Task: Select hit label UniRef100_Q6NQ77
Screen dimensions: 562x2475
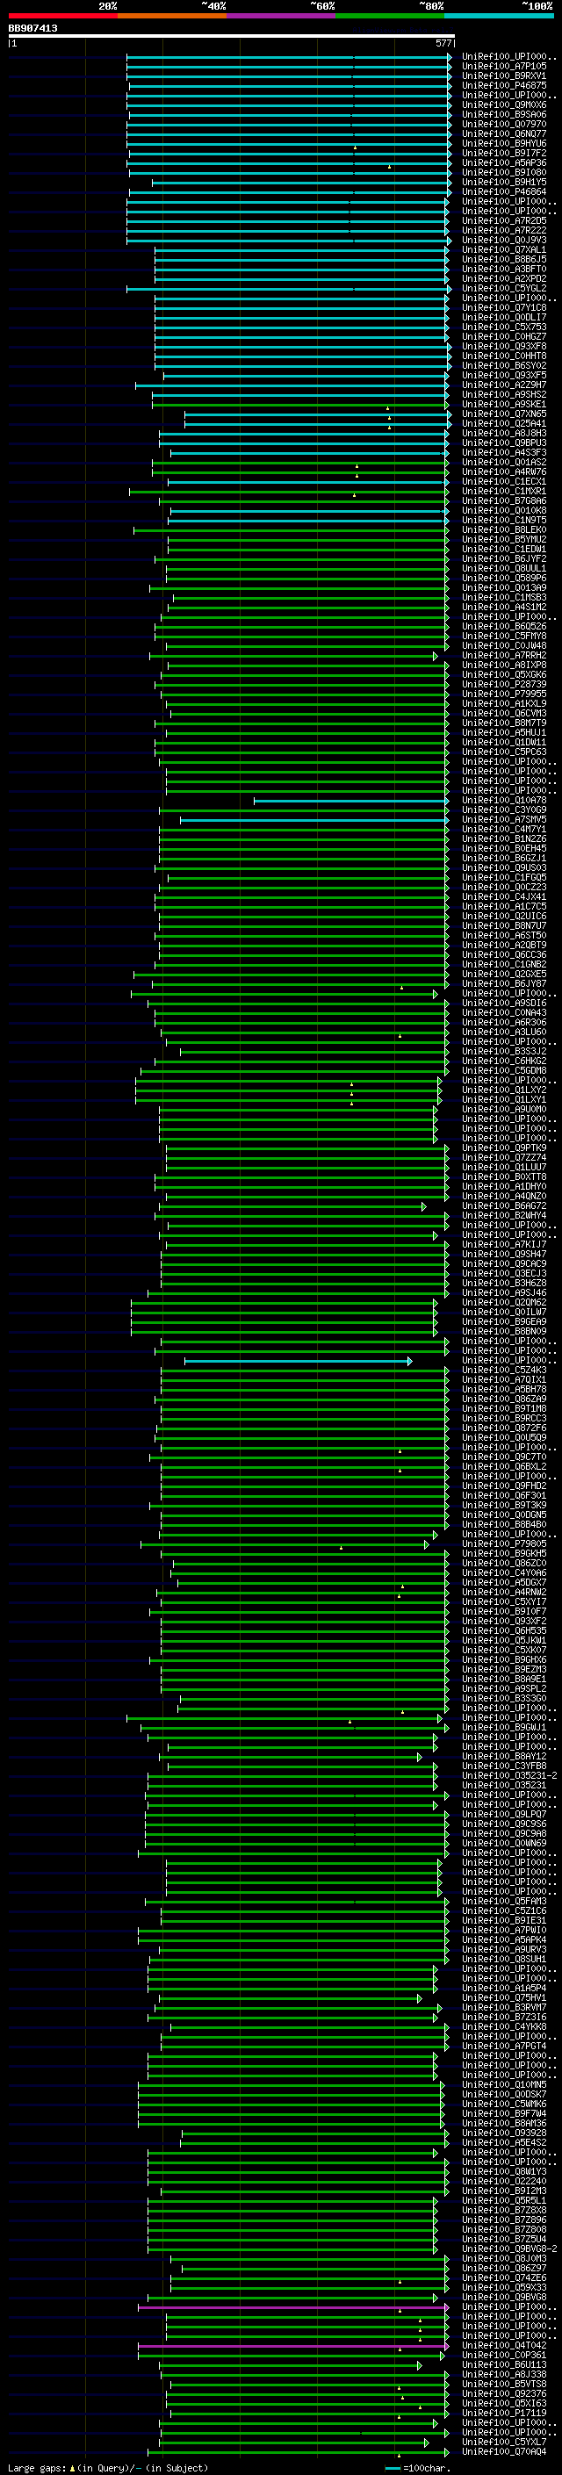Action: pos(504,133)
